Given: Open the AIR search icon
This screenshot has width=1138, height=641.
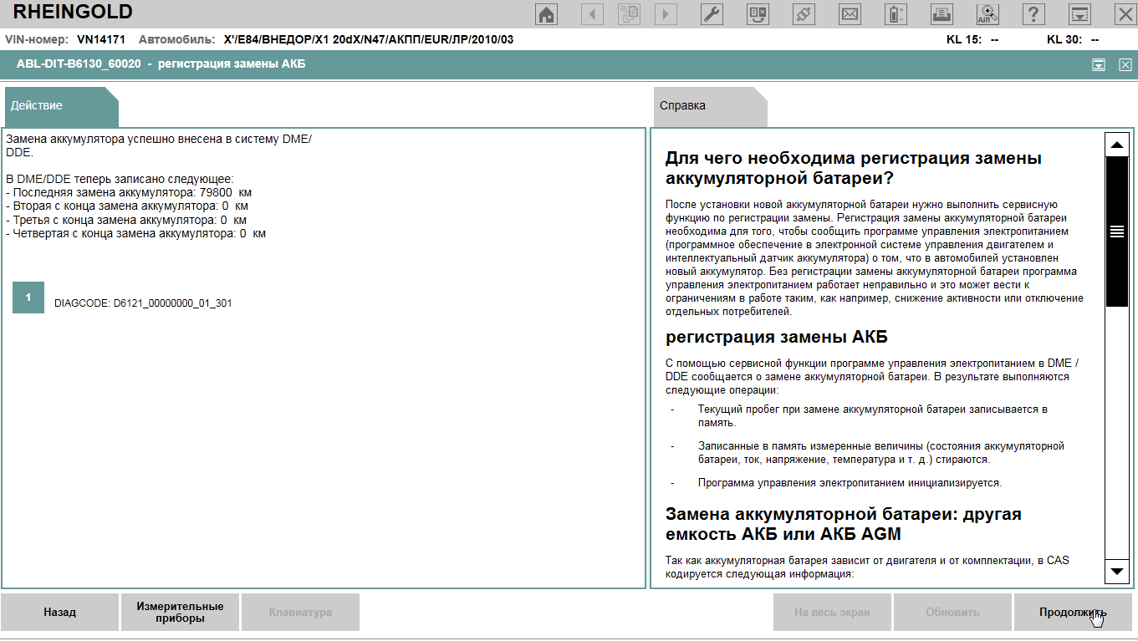Looking at the screenshot, I should point(987,14).
